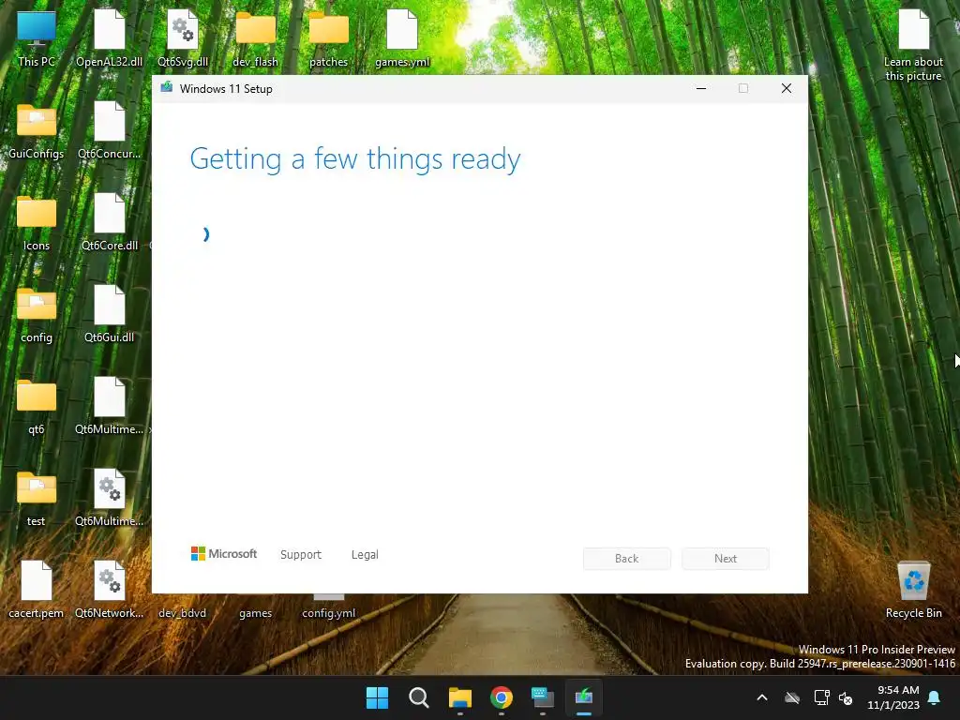Click the Microsoft logo in Setup
The height and width of the screenshot is (720, 960).
(224, 553)
